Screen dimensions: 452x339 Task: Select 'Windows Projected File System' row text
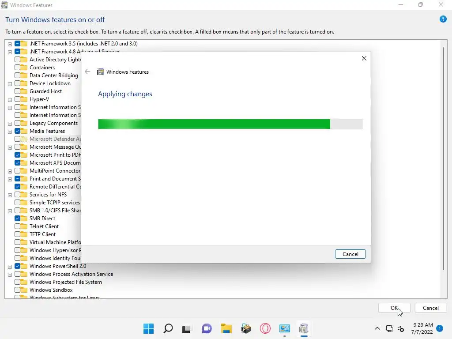coord(66,282)
